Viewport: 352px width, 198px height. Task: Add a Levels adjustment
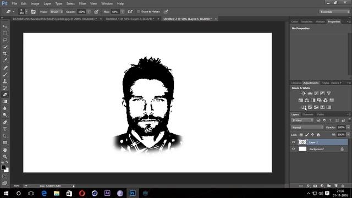click(x=310, y=94)
